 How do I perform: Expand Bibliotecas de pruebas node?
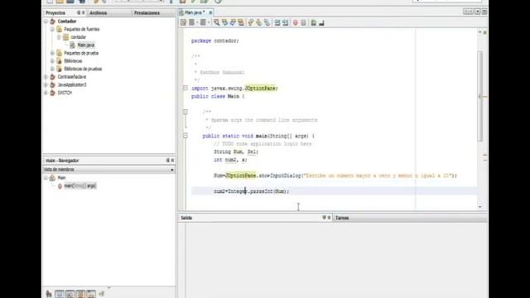point(52,69)
